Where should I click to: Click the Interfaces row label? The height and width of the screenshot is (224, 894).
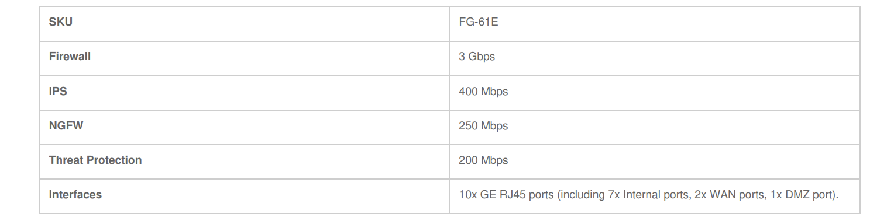[x=75, y=194]
